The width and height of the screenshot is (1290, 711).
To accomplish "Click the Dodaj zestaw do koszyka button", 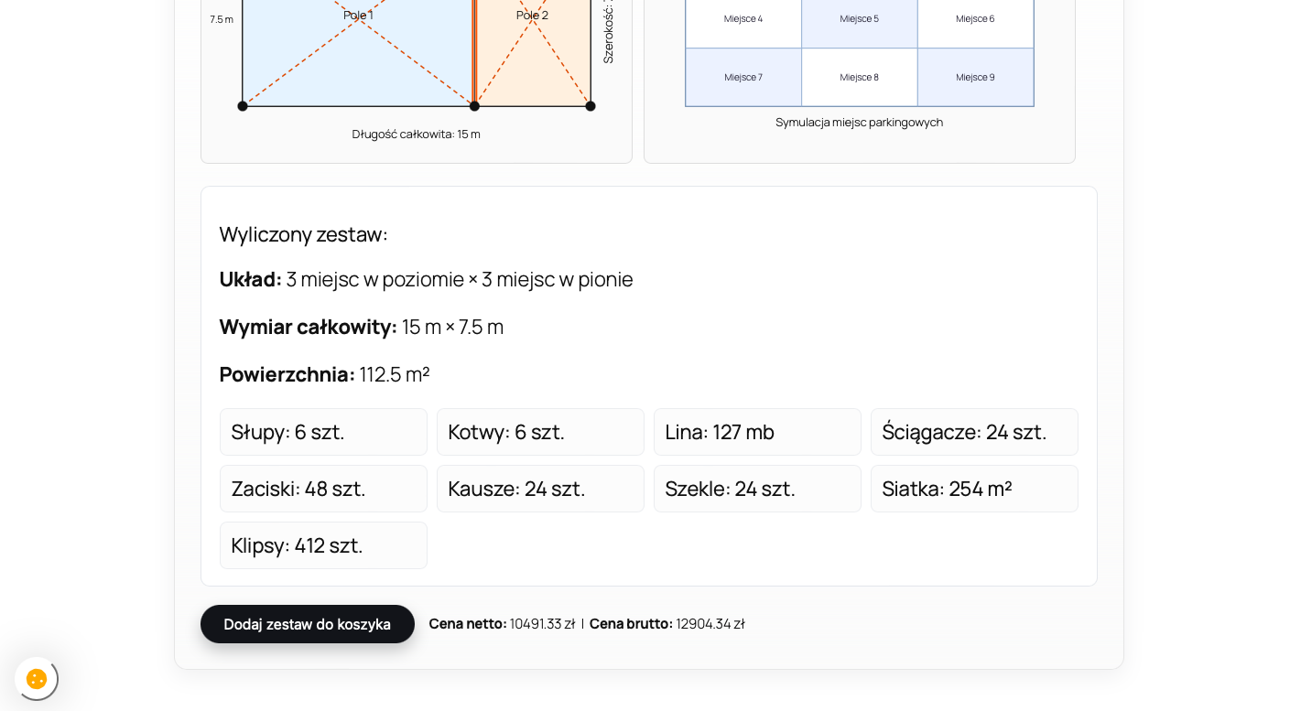I will pos(308,624).
